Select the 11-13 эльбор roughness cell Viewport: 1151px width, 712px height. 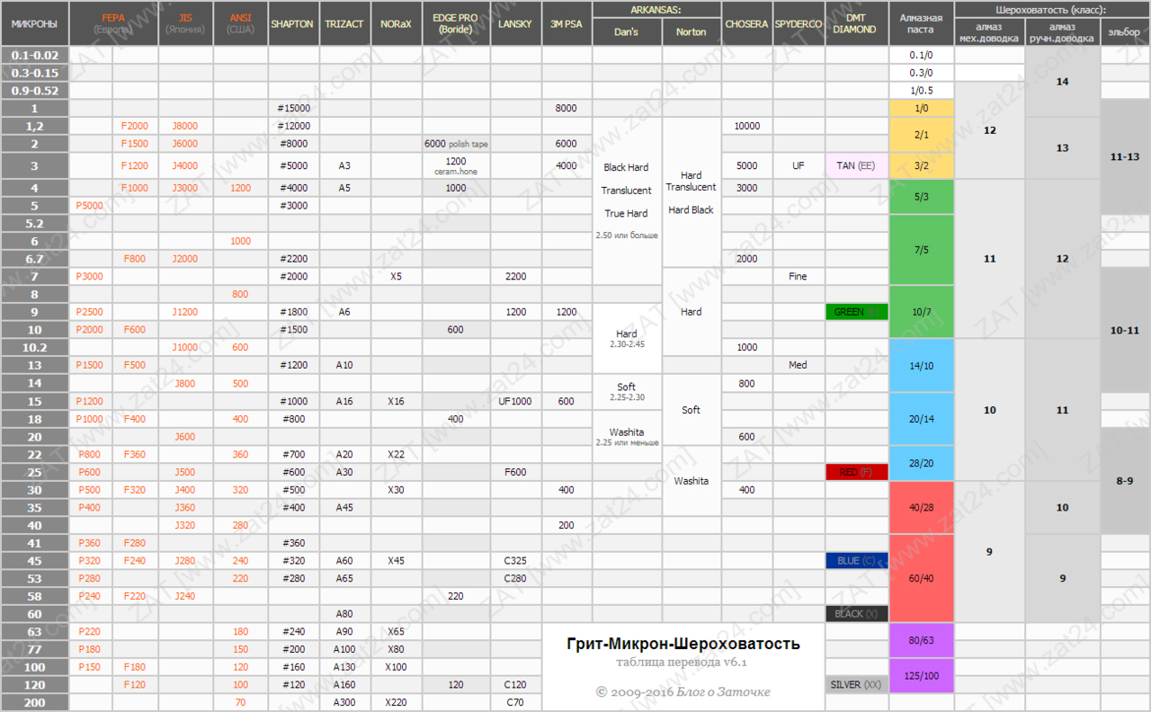point(1125,156)
